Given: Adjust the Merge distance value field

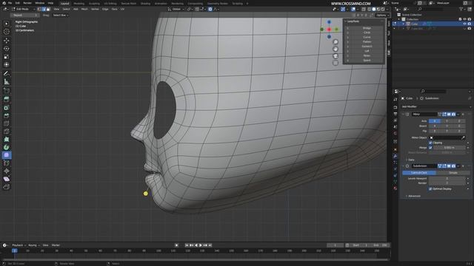Looking at the screenshot, I should tap(450, 148).
